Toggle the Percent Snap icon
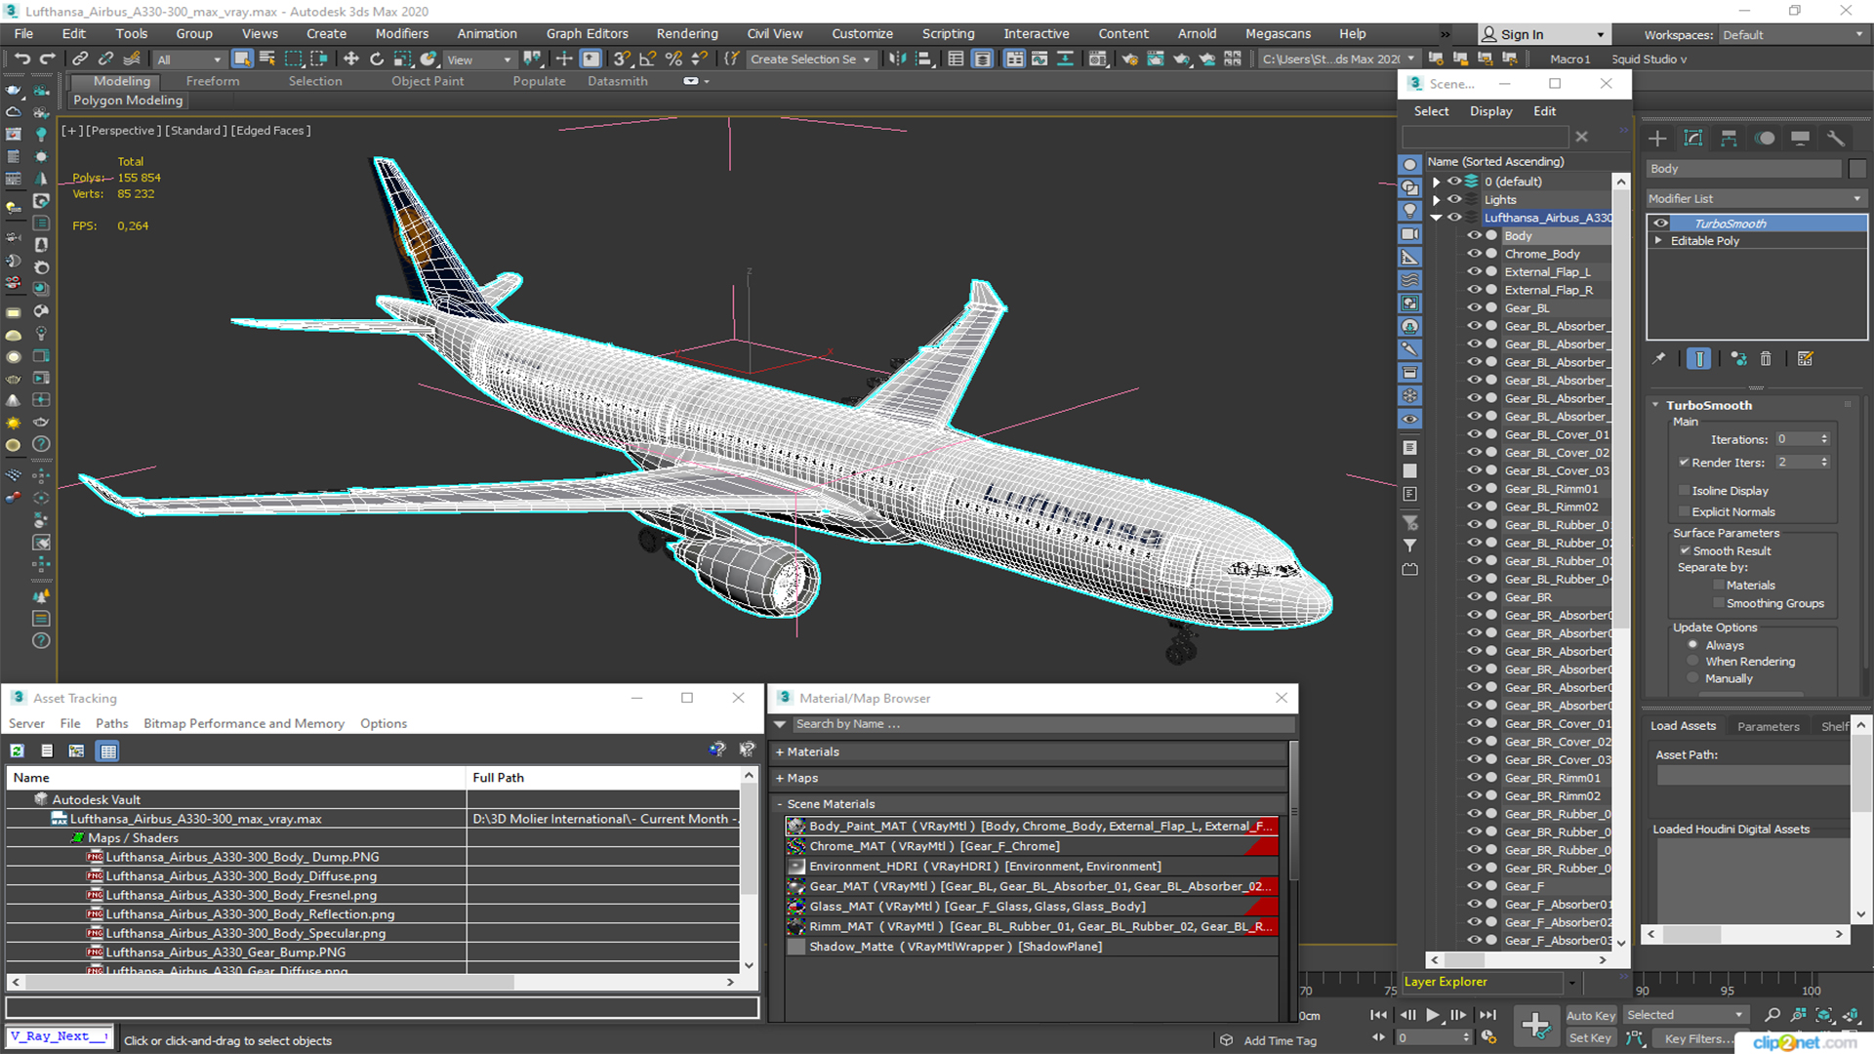The width and height of the screenshot is (1874, 1054). point(673,59)
